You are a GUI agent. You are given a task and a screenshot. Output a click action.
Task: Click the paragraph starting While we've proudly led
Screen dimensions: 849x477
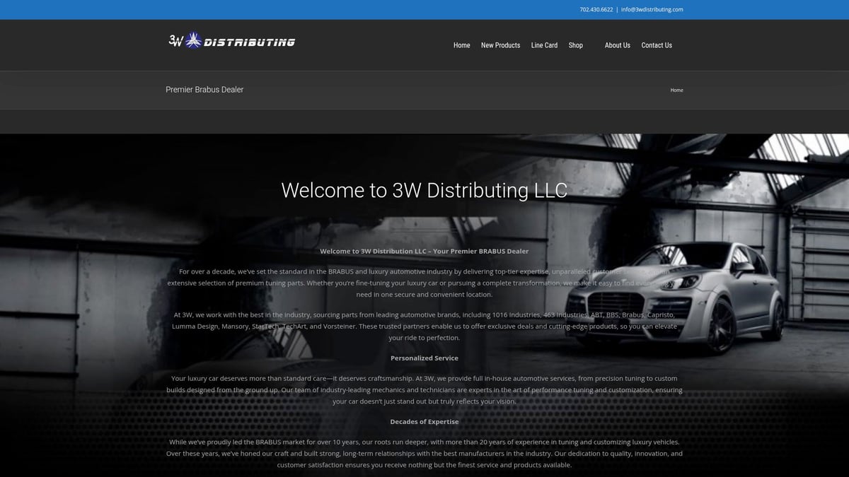click(424, 454)
